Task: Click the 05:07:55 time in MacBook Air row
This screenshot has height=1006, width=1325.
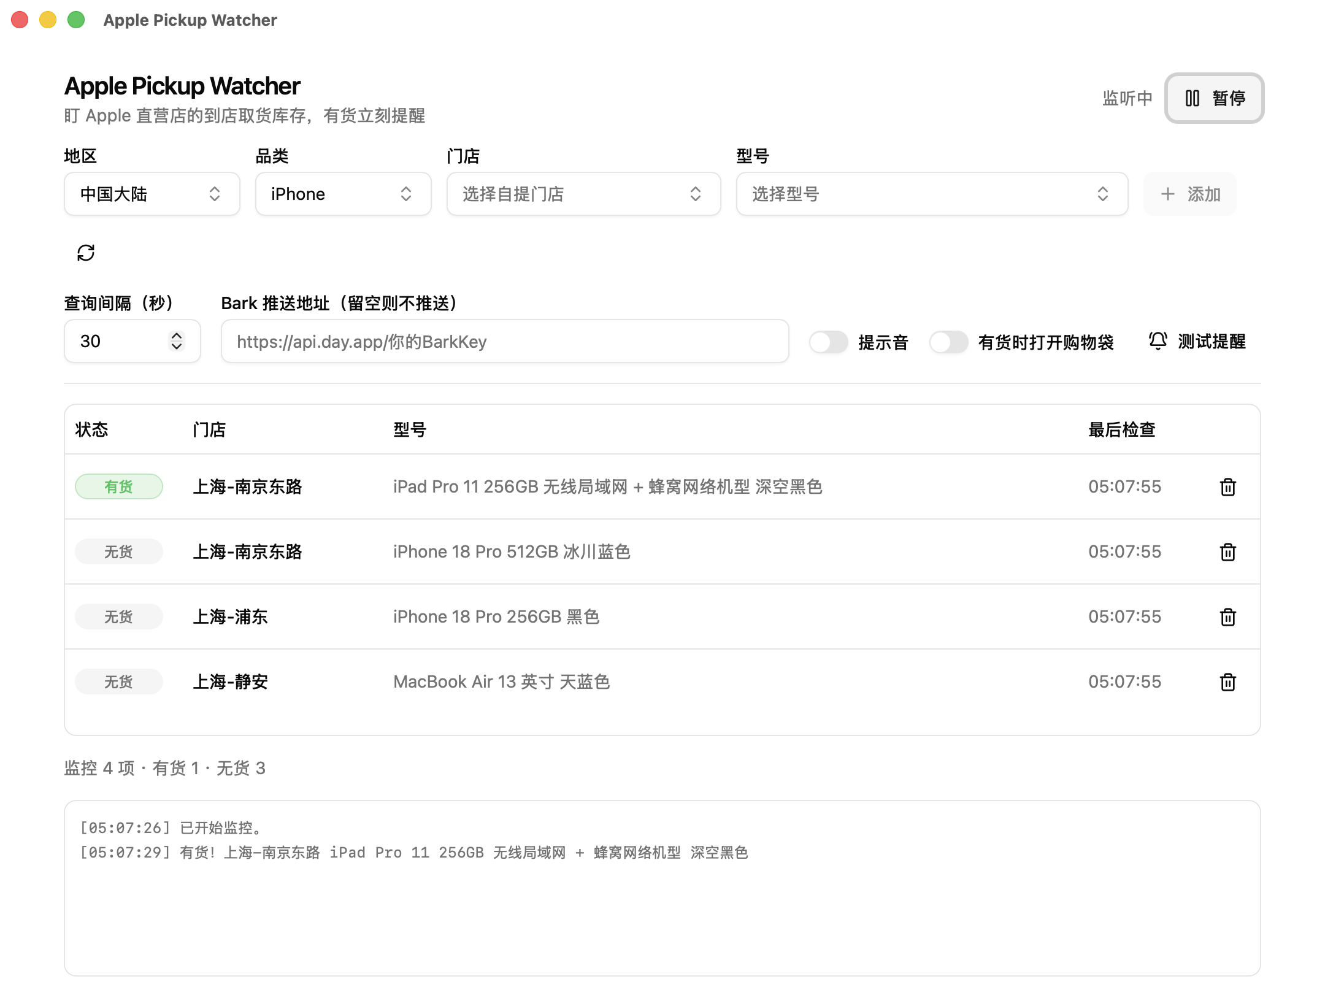Action: (x=1125, y=682)
